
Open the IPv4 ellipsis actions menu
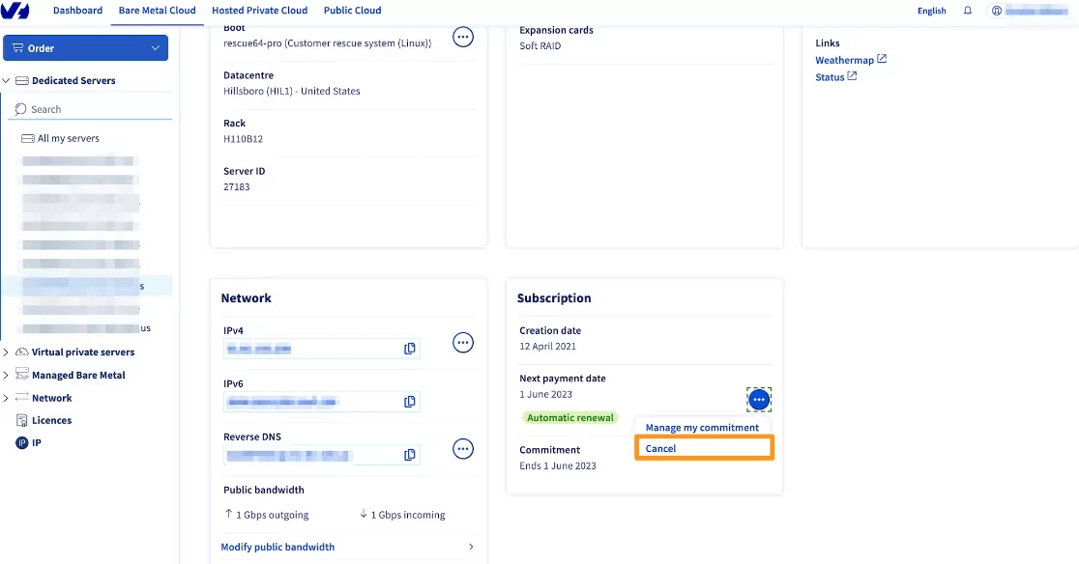pos(463,342)
